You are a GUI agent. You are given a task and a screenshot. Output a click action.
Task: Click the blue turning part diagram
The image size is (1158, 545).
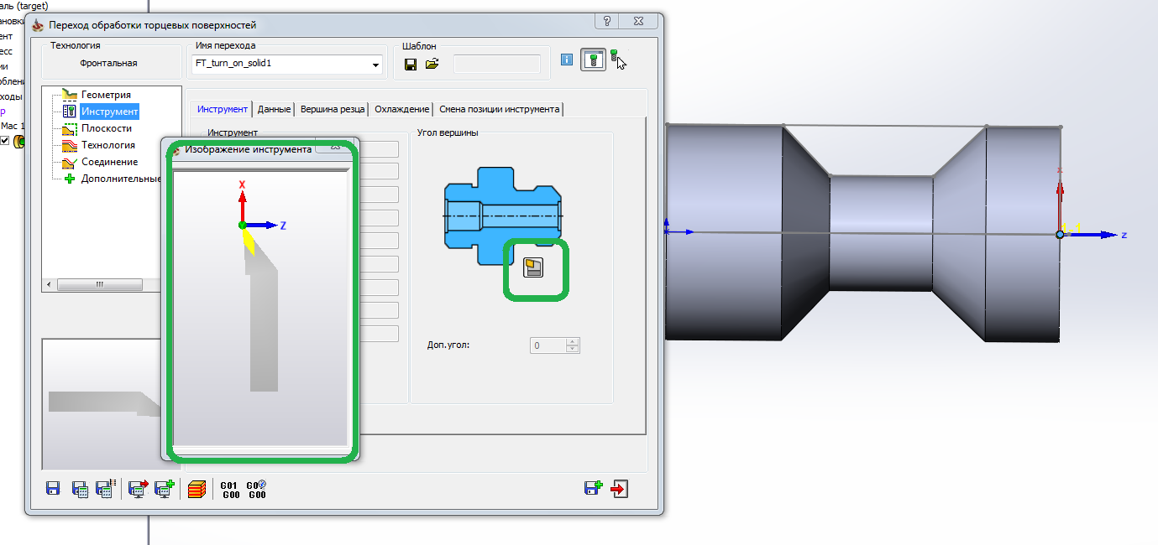tap(502, 216)
